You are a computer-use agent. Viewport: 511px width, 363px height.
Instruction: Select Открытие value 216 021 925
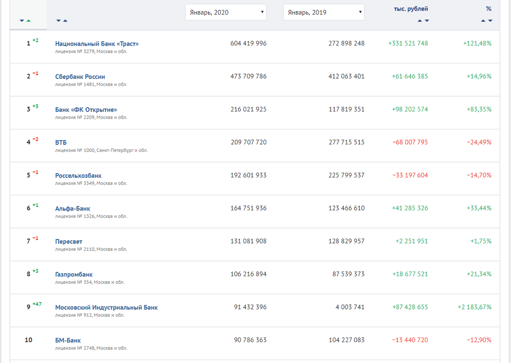click(249, 109)
